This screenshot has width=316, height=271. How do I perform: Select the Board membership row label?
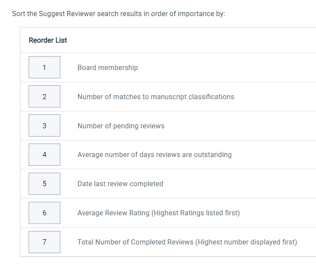[x=108, y=67]
